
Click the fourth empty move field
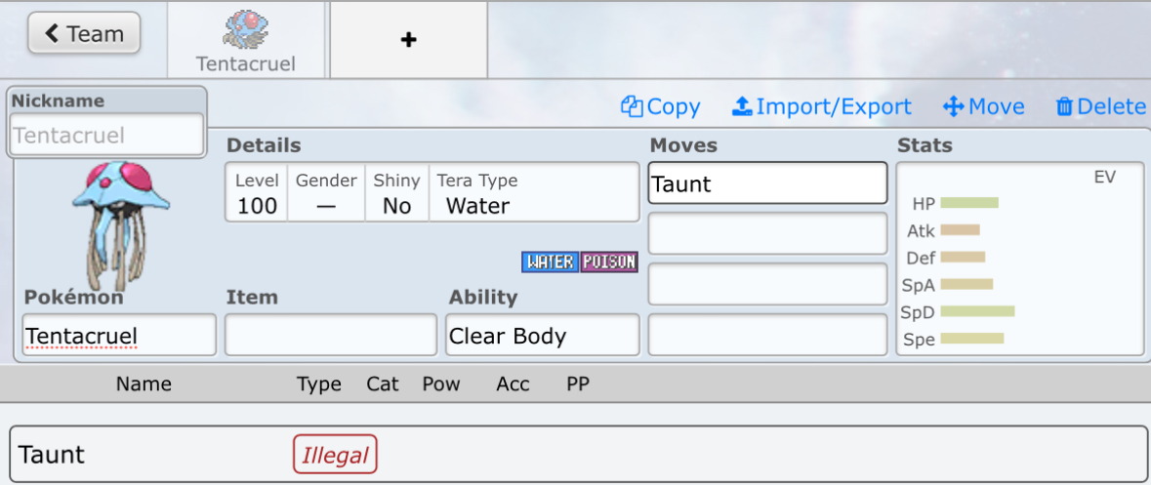click(x=768, y=335)
